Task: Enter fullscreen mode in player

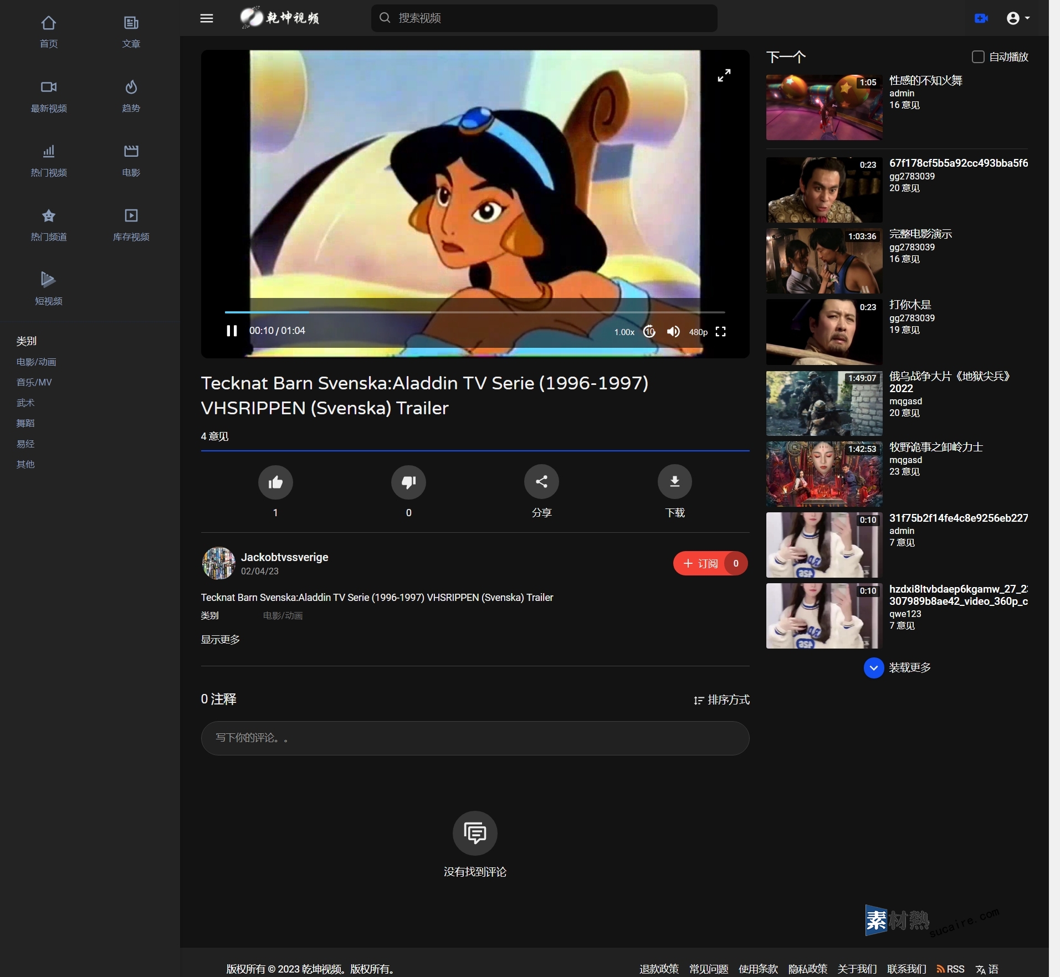Action: [720, 331]
